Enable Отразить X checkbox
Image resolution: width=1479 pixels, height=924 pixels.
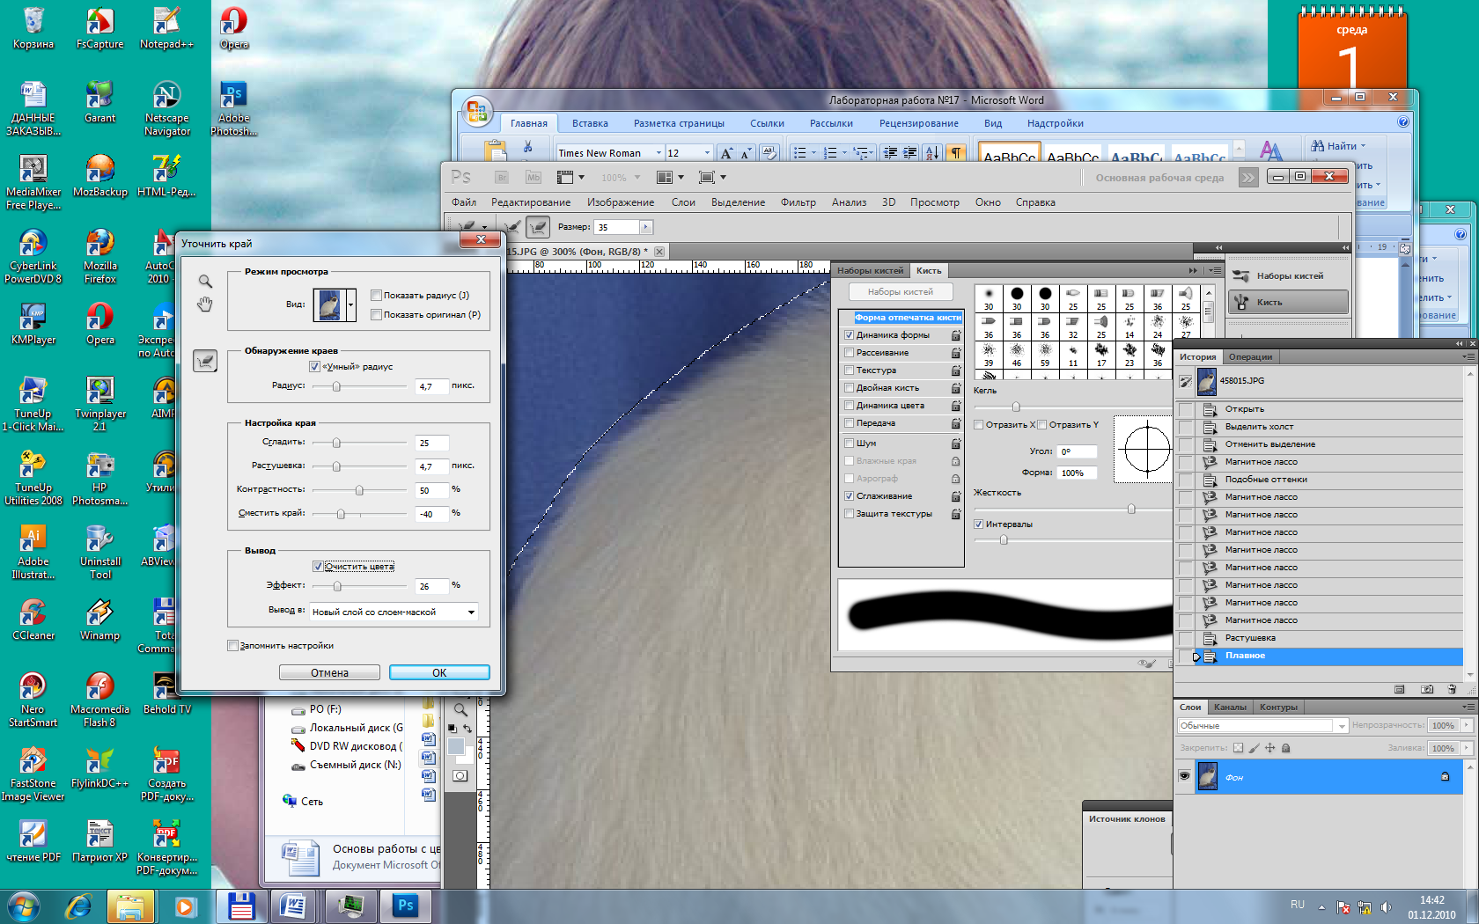click(978, 425)
